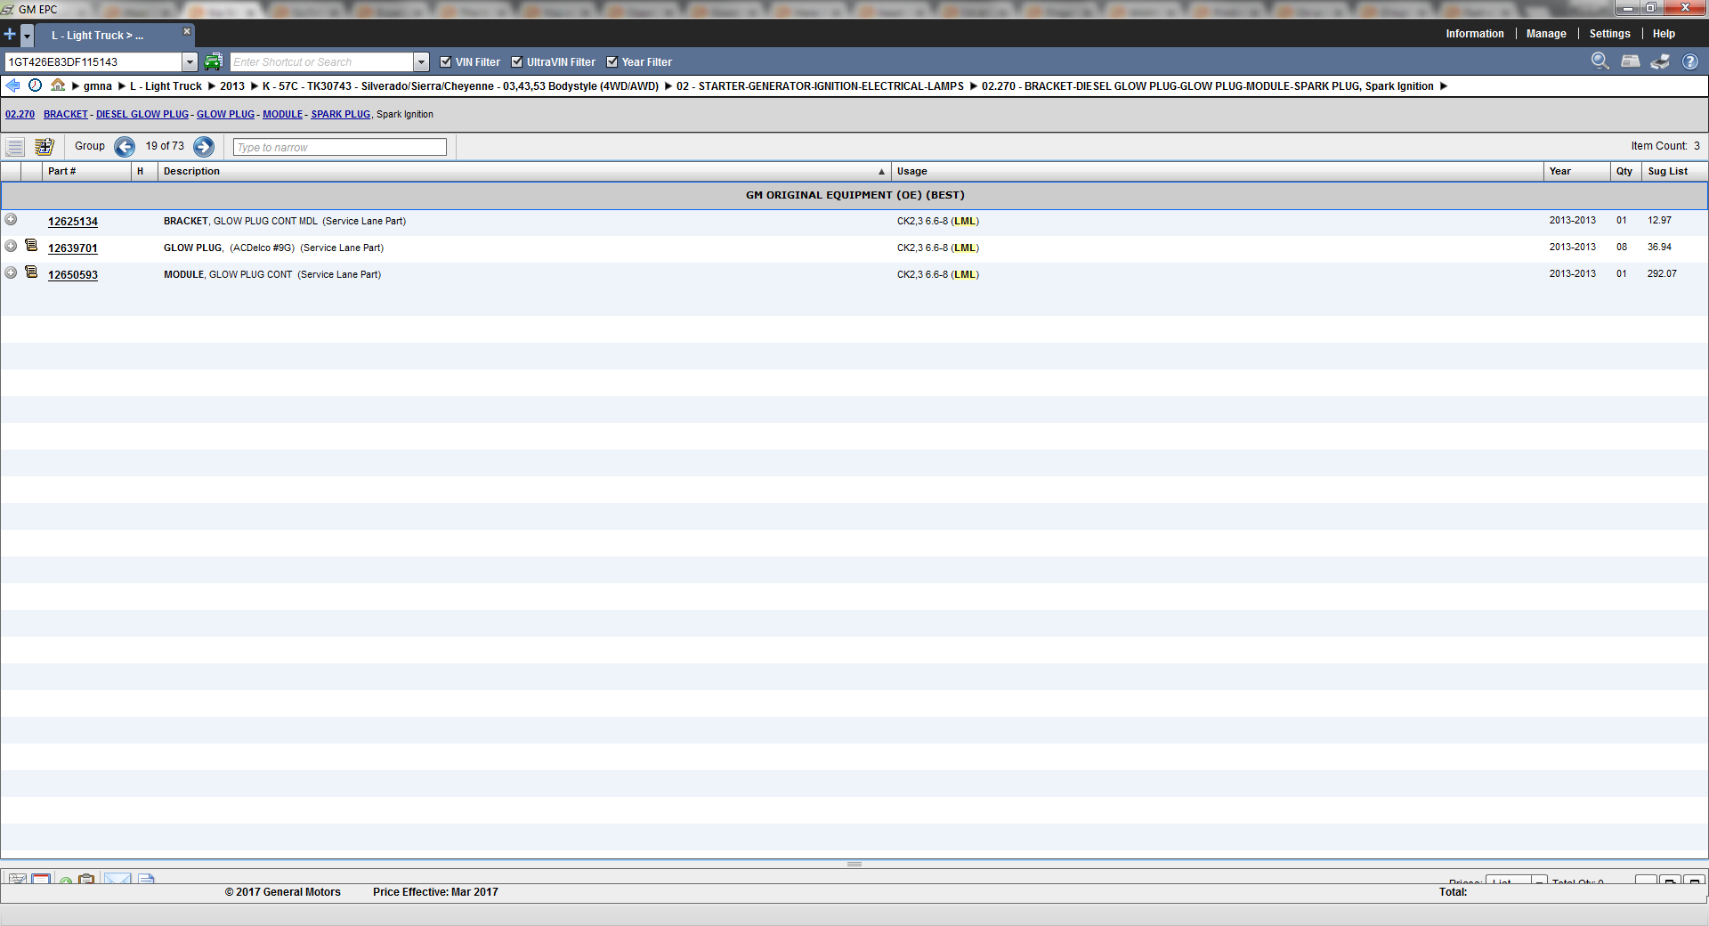Open part number 12639701
The image size is (1709, 926).
(x=73, y=248)
